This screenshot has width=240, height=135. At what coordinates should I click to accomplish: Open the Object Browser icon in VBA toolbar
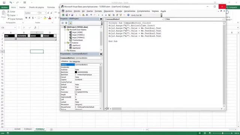coord(121,15)
